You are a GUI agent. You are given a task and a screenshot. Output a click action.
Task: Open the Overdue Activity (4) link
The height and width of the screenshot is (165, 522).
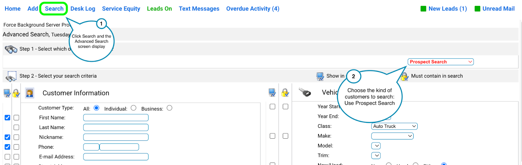point(253,9)
